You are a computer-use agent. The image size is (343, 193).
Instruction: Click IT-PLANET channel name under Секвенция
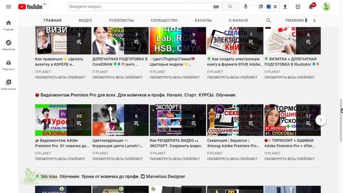[215, 153]
